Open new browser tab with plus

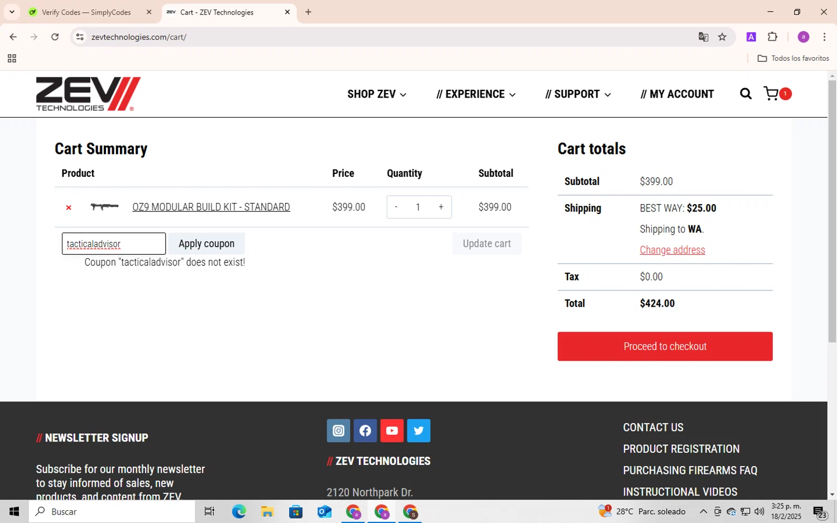308,12
